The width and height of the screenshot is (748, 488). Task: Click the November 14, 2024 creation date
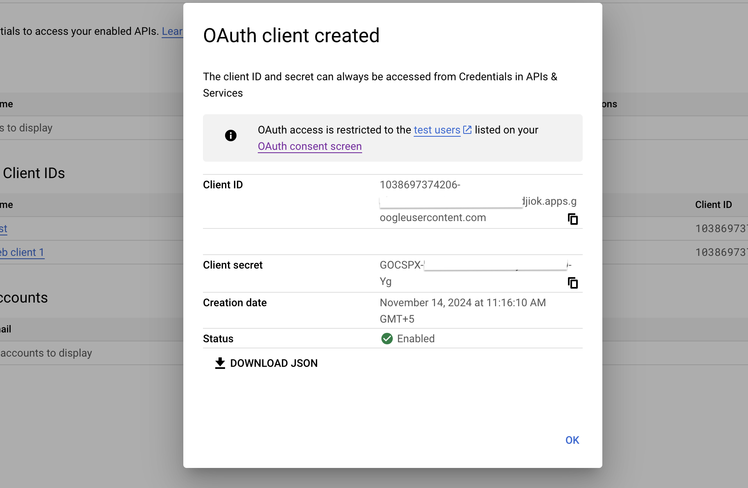pos(462,303)
